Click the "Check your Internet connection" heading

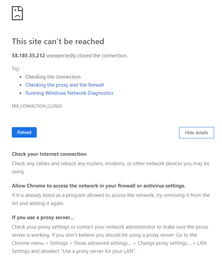pyautogui.click(x=49, y=154)
